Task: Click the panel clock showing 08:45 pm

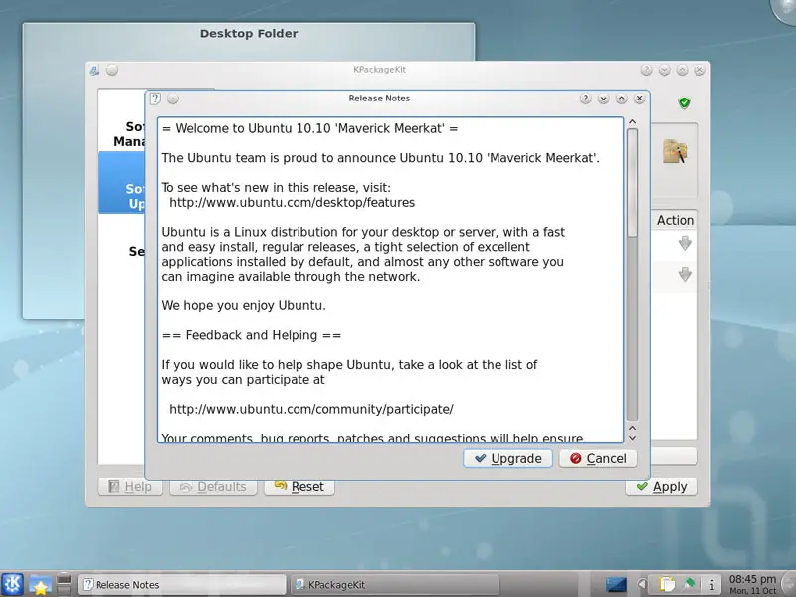Action: (x=753, y=584)
